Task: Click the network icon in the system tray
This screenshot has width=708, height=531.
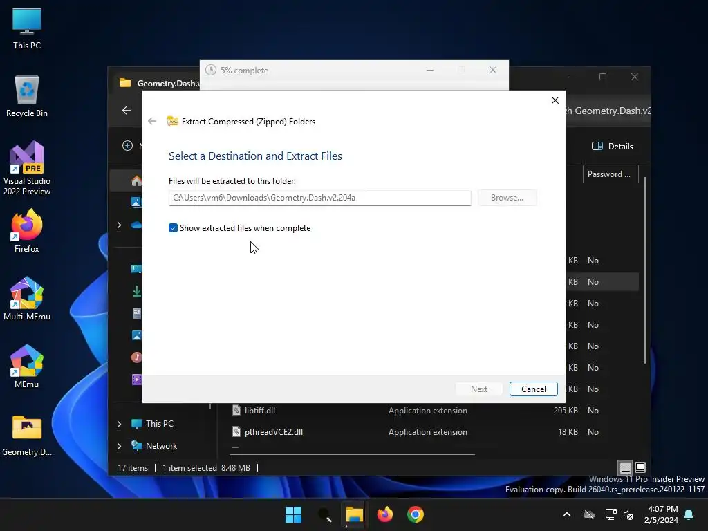Action: pyautogui.click(x=611, y=514)
